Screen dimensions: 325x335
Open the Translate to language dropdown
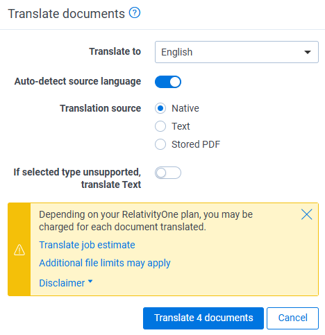(237, 52)
